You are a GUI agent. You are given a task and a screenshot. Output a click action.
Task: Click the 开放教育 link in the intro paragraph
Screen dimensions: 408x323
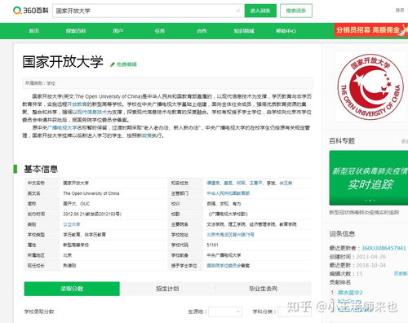tap(77, 104)
